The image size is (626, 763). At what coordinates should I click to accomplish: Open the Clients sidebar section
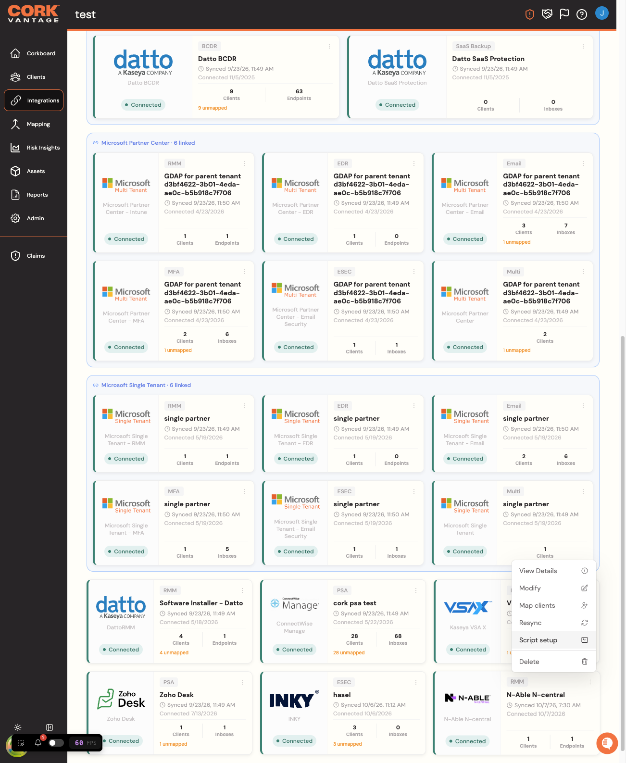pos(34,77)
